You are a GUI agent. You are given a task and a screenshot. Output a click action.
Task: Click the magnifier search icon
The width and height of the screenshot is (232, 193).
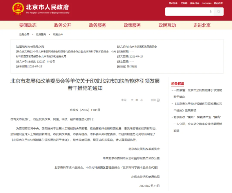(219, 11)
